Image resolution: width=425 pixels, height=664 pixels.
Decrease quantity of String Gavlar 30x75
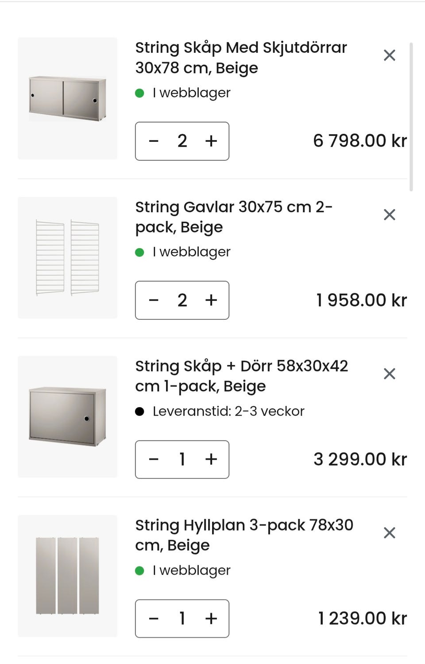pyautogui.click(x=154, y=300)
